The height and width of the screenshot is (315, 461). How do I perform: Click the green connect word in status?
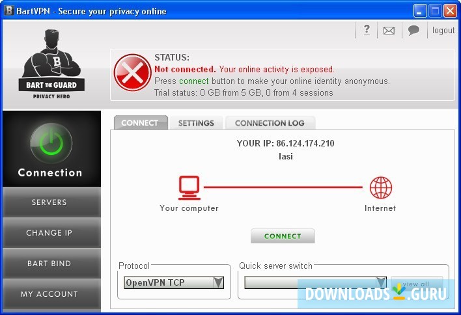tap(194, 81)
